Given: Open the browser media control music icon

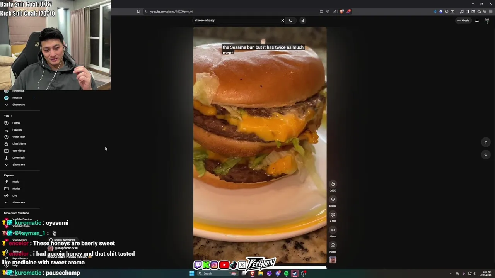Looking at the screenshot, I should pyautogui.click(x=462, y=12).
